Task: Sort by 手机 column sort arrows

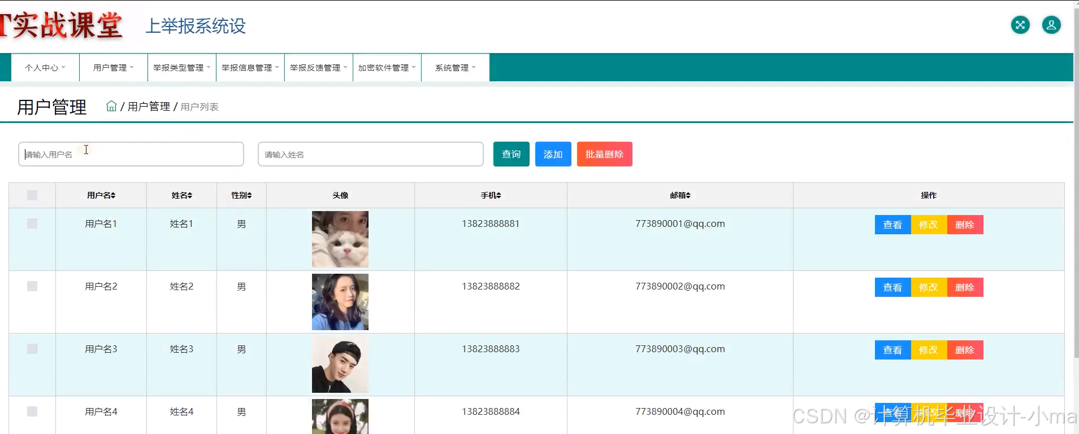Action: 499,195
